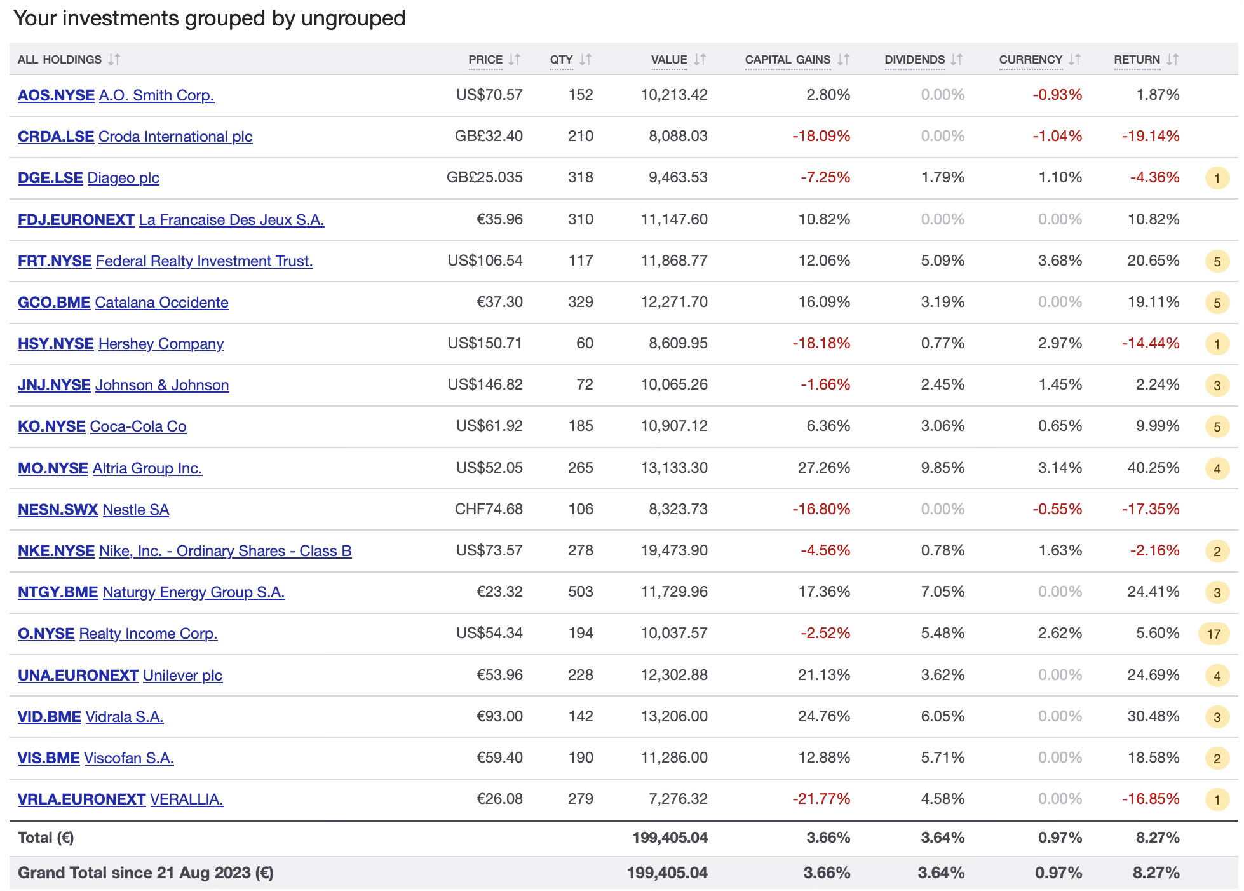The image size is (1244, 891).
Task: Click Nestle price CHF74.68
Action: click(x=489, y=509)
